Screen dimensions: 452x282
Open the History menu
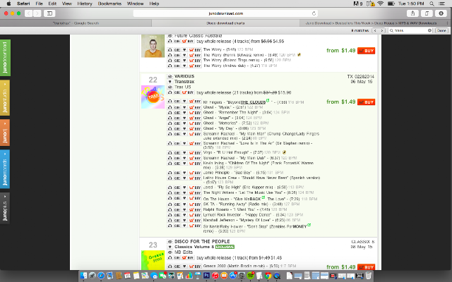[85, 4]
